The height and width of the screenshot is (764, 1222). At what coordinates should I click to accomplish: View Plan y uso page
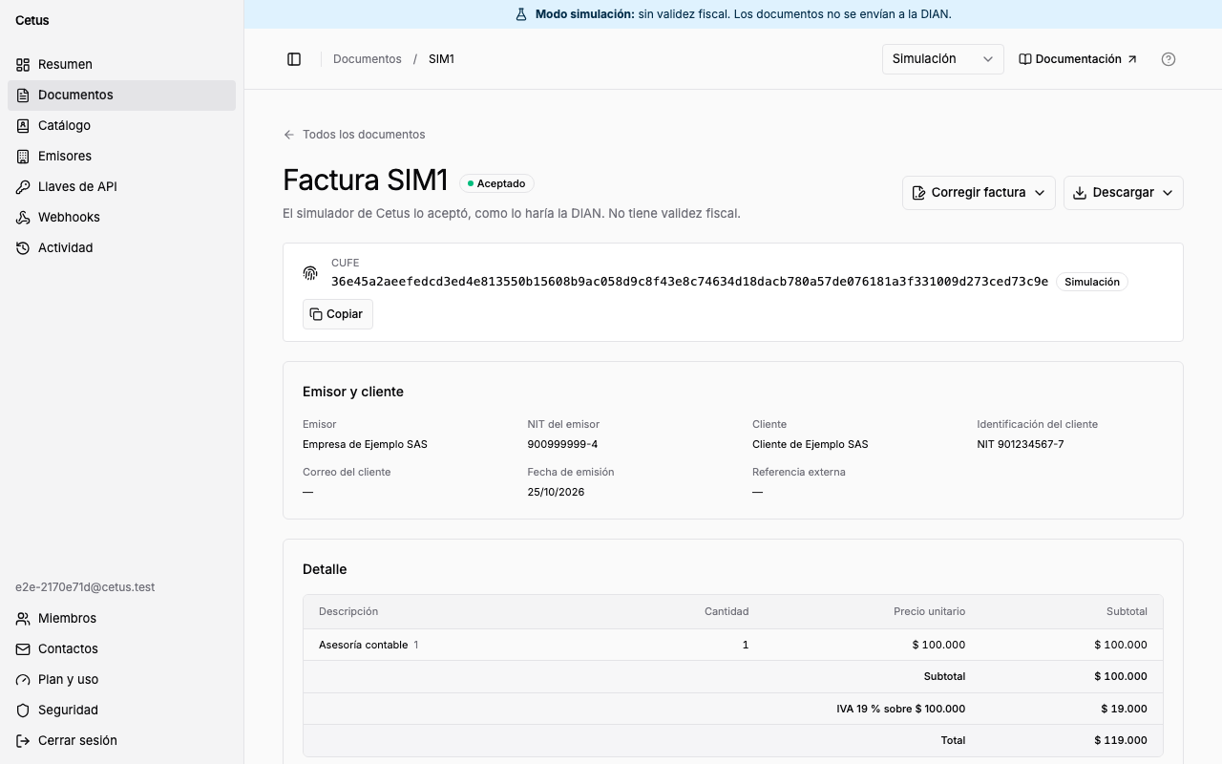[121, 680]
